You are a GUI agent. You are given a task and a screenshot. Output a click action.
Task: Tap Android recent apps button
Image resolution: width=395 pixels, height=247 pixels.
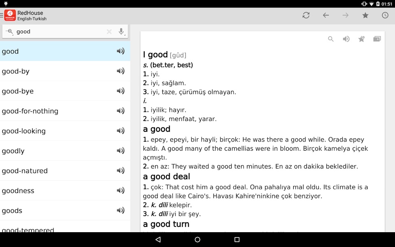237,240
